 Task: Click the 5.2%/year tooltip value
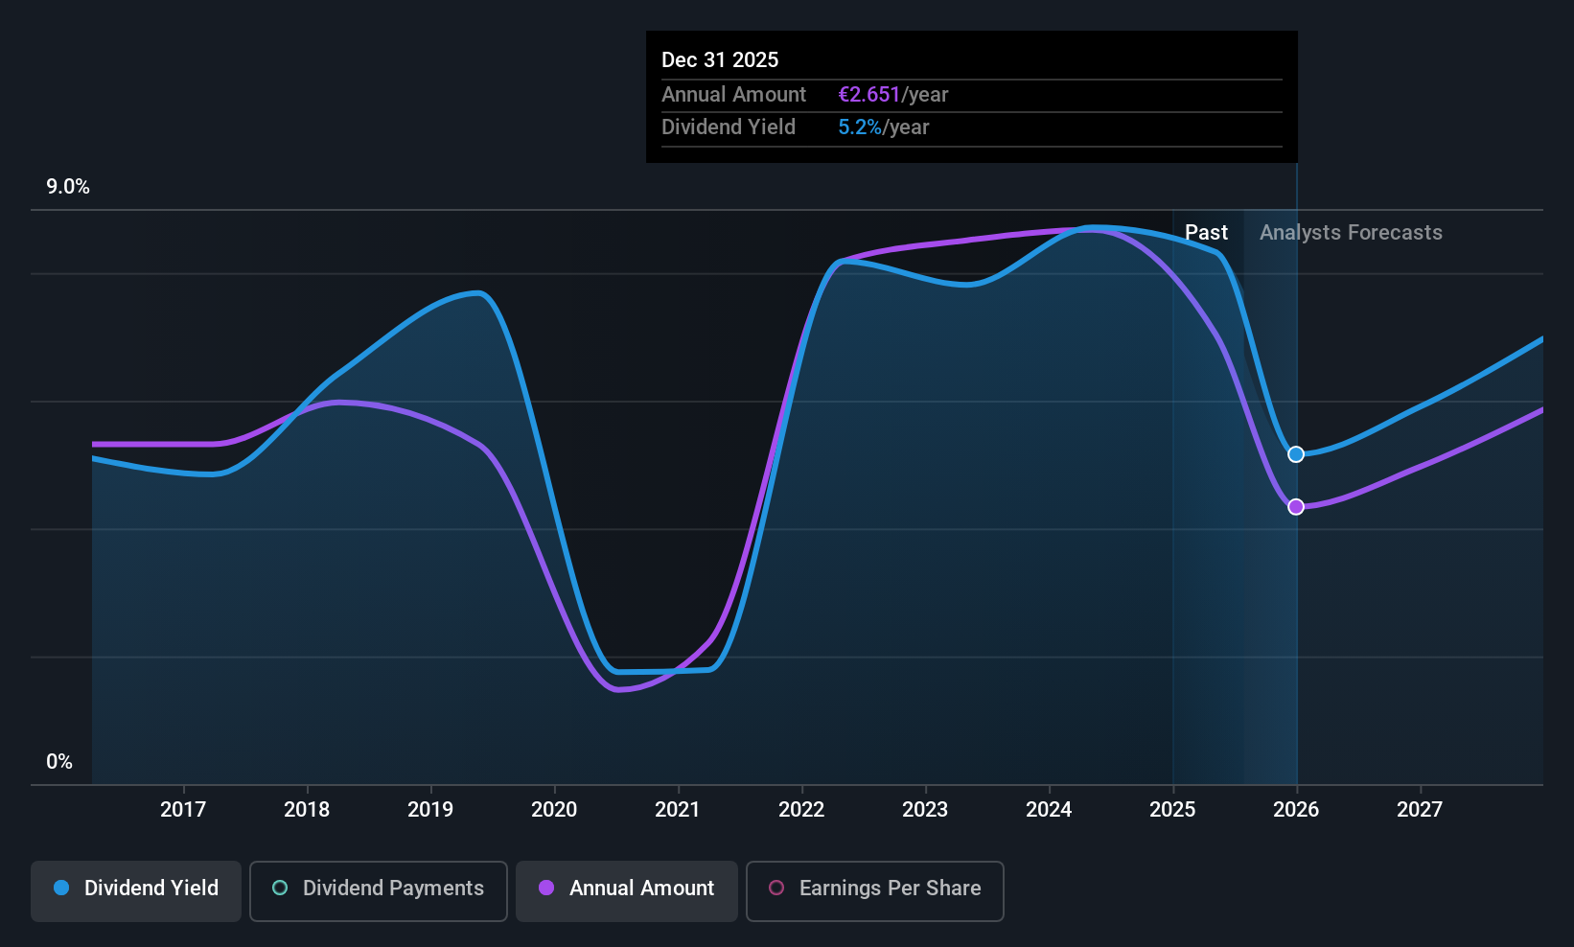point(884,127)
